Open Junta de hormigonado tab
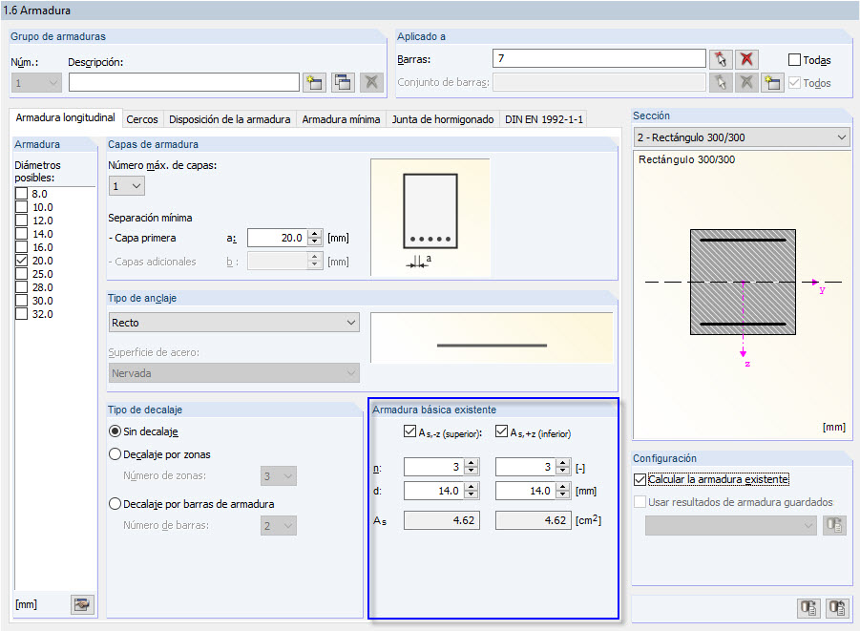The width and height of the screenshot is (860, 631). [x=443, y=119]
